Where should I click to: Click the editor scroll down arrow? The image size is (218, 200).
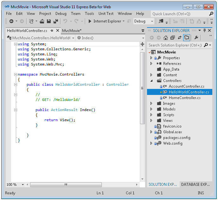[x=142, y=179]
